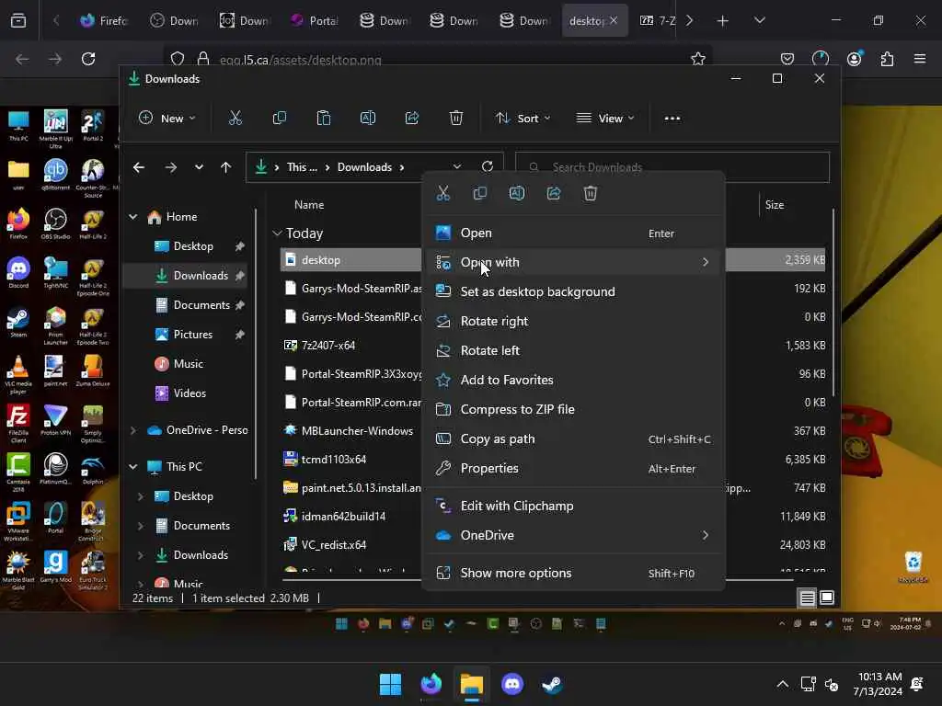This screenshot has height=706, width=942.
Task: Select Edit with Clipchamp
Action: point(574,507)
